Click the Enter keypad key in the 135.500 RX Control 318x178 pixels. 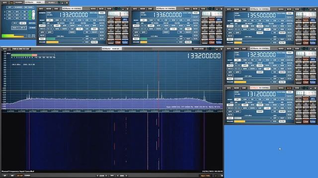pos(313,43)
